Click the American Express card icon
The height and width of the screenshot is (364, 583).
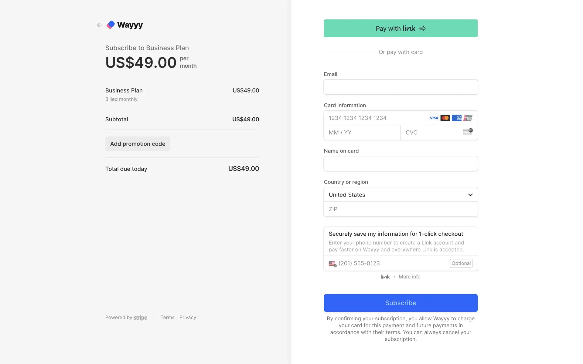click(456, 118)
